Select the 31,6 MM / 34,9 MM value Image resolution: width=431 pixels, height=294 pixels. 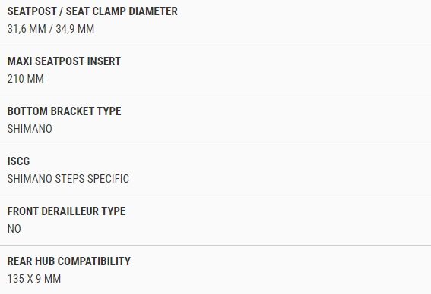51,29
